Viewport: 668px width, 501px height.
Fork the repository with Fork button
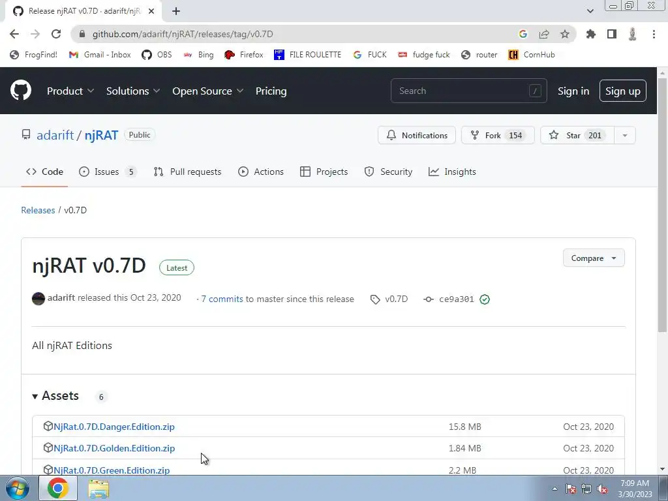pos(498,136)
